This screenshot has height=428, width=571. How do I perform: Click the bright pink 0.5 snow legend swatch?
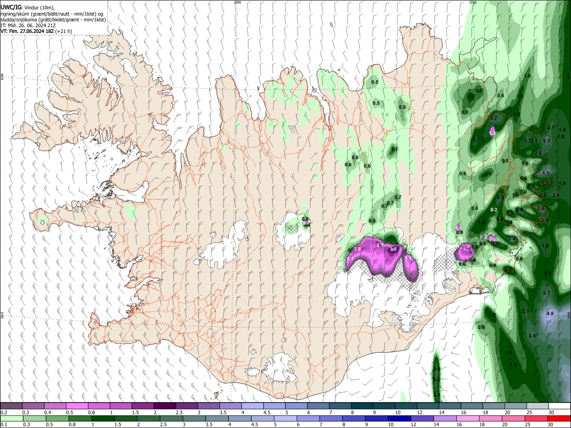pyautogui.click(x=77, y=406)
